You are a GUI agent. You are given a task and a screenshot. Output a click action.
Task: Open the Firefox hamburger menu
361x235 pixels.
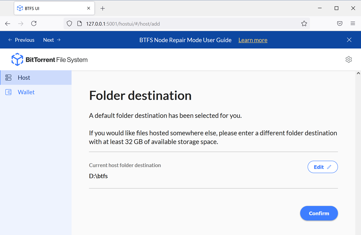tap(353, 24)
